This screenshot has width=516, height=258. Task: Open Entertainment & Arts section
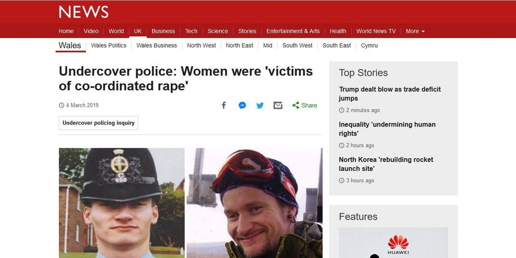coord(293,31)
